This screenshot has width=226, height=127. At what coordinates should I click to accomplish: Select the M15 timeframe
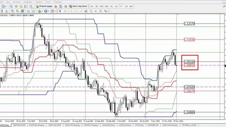(x=101, y=6)
